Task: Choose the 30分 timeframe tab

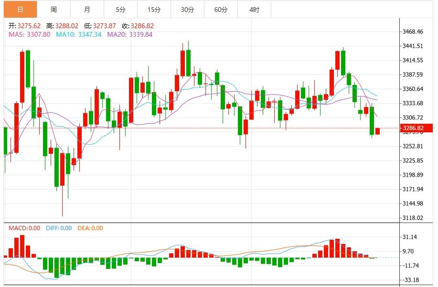Action: pos(187,10)
